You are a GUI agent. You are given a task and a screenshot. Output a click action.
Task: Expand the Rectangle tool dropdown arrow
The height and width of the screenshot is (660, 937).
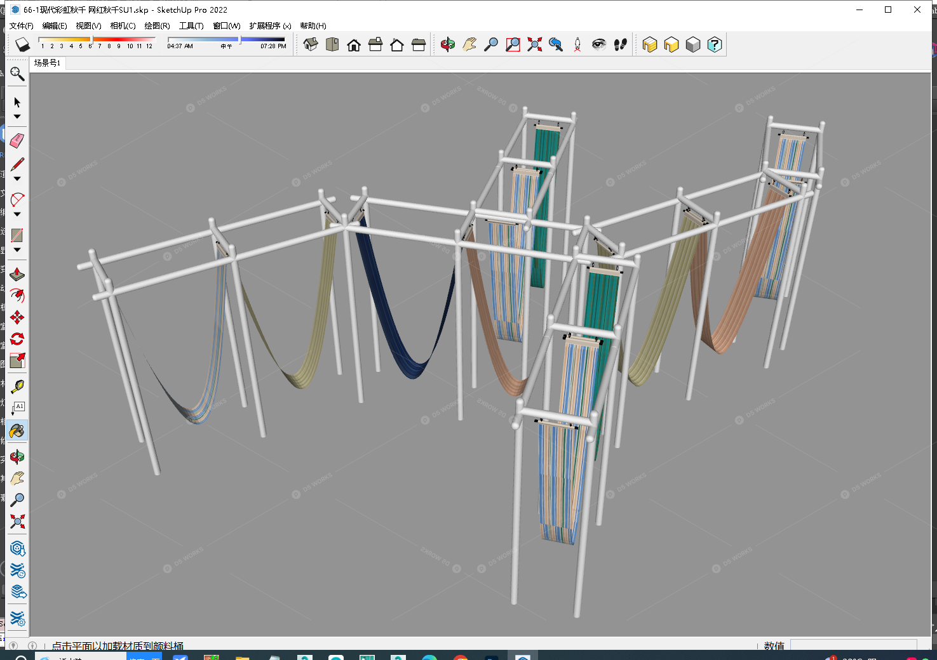tap(17, 250)
